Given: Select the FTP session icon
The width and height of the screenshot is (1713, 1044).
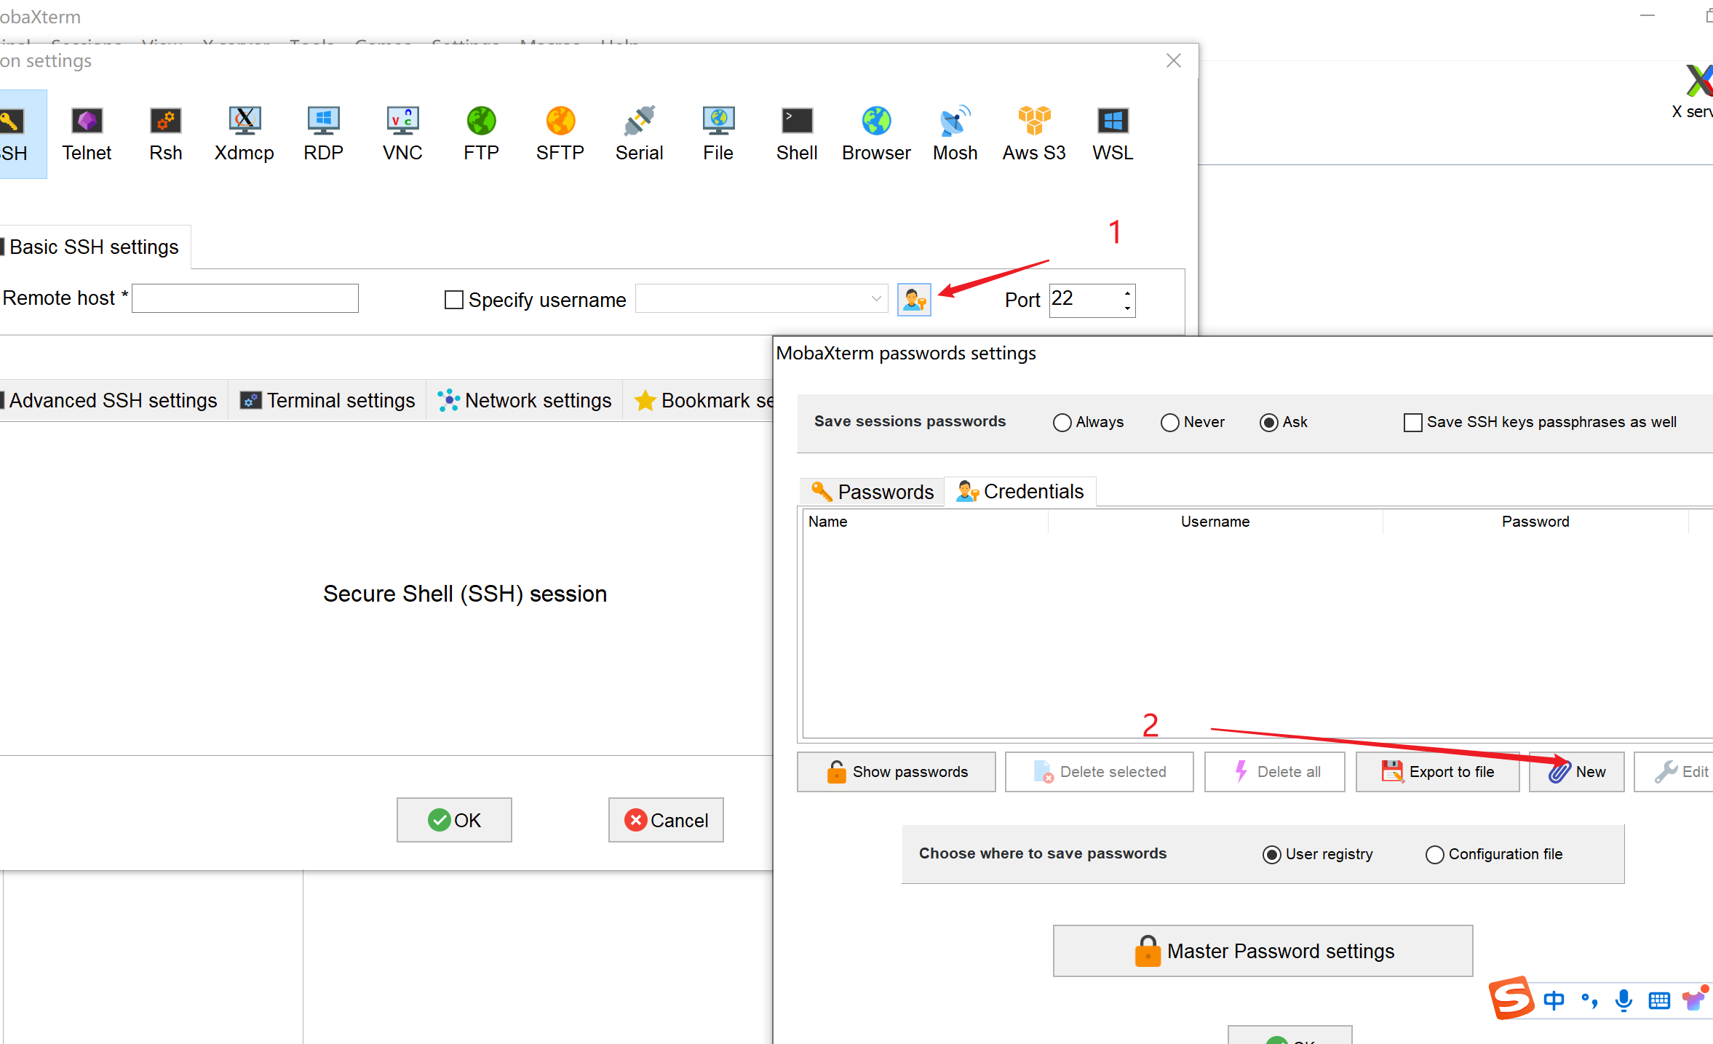Looking at the screenshot, I should [x=481, y=134].
